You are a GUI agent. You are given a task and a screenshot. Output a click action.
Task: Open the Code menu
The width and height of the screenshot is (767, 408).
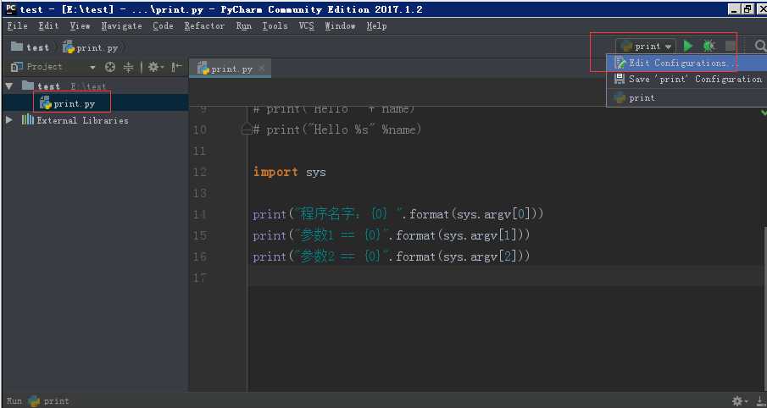(x=163, y=26)
